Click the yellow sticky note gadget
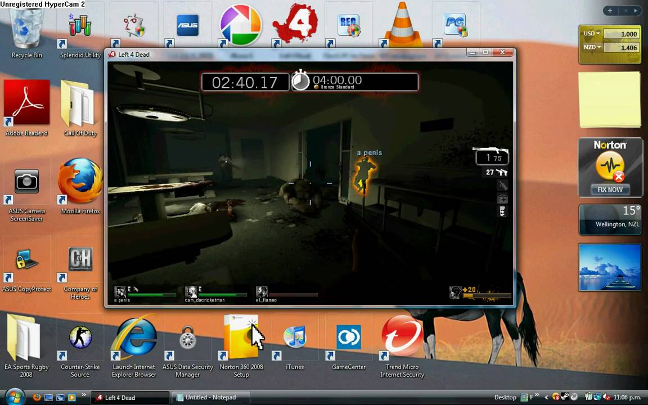 (x=610, y=99)
